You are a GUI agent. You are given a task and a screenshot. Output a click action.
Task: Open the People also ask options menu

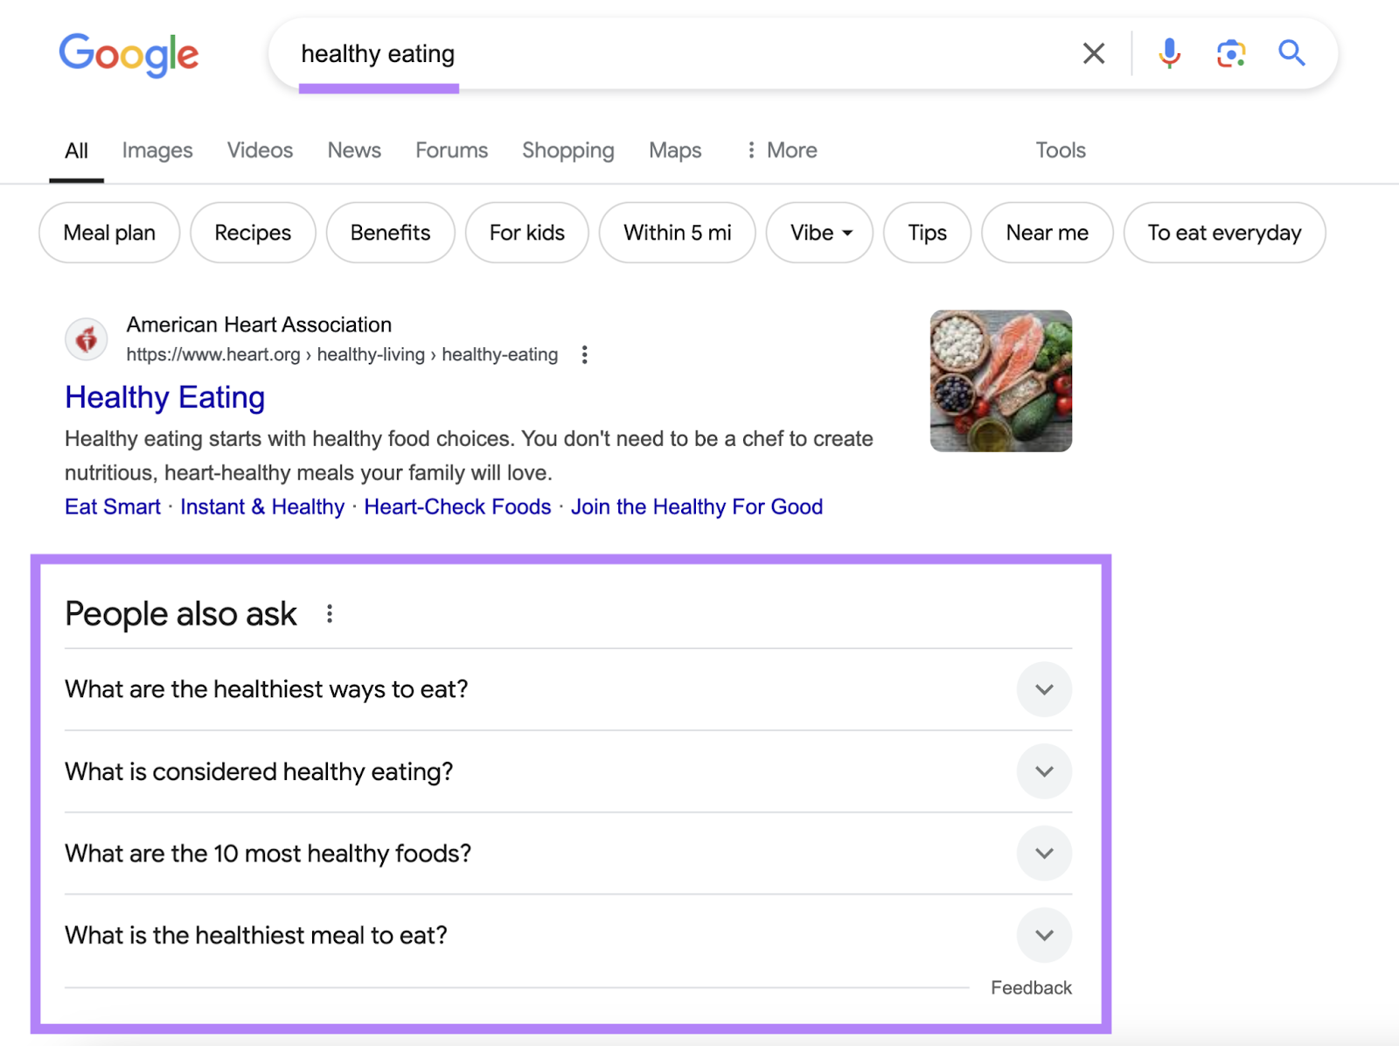[330, 613]
